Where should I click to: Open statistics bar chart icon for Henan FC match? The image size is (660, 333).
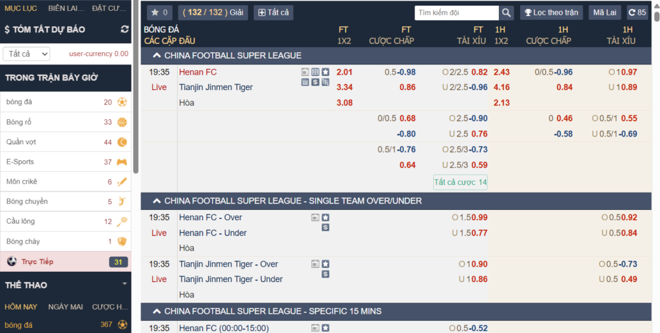click(305, 82)
